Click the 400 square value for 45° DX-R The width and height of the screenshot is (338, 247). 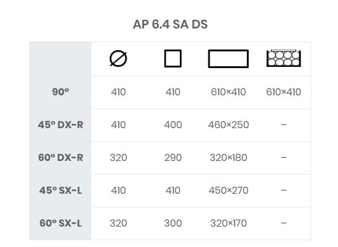point(173,125)
